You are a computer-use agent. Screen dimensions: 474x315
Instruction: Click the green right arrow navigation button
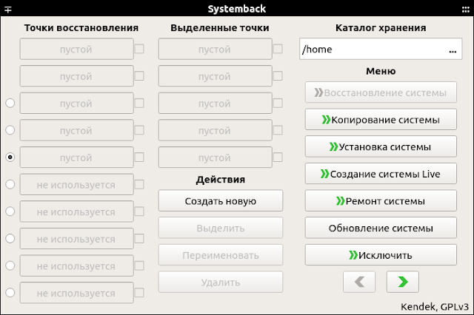tap(403, 282)
